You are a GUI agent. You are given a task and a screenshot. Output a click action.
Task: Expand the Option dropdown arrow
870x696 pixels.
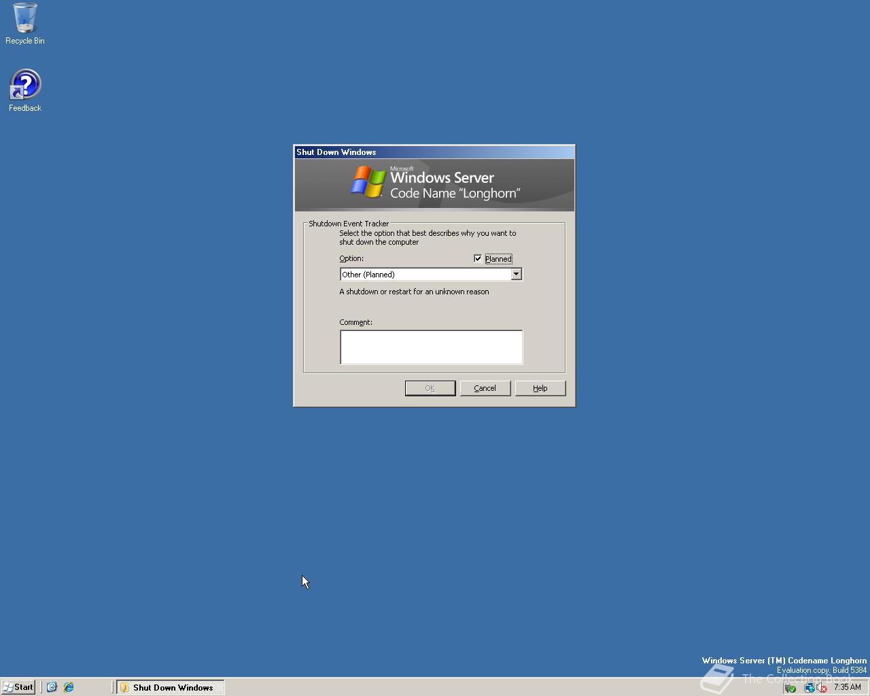pos(516,274)
